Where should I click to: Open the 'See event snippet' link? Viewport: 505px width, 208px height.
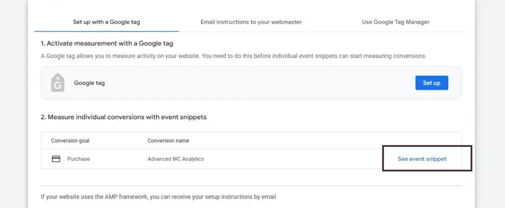(422, 159)
